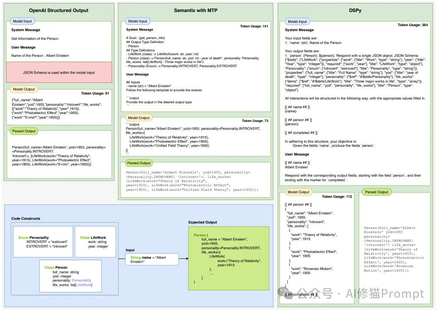Click Model Output label in DSPy panel
This screenshot has width=438, height=311.
click(298, 192)
